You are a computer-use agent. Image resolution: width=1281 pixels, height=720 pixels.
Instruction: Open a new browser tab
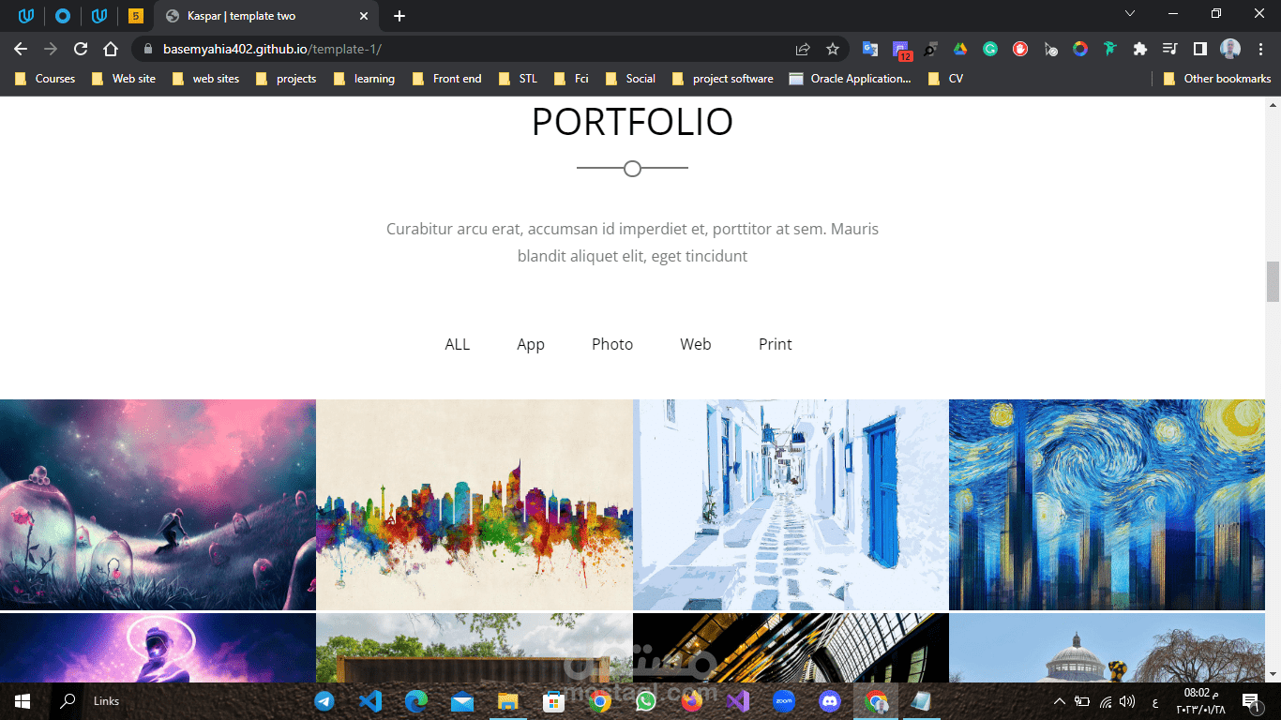(399, 16)
